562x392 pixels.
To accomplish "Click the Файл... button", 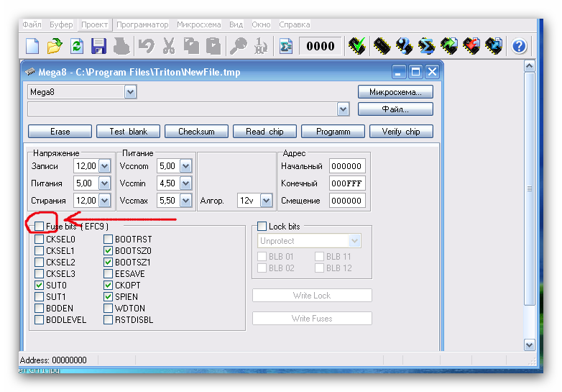I will pyautogui.click(x=395, y=109).
